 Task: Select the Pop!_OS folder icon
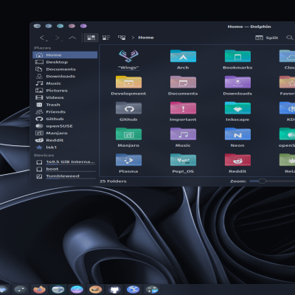[x=183, y=160]
